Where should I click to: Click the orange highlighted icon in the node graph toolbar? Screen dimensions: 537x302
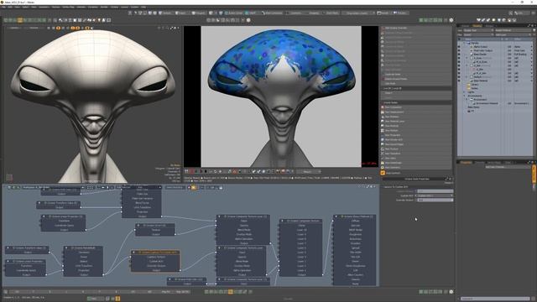194,187
